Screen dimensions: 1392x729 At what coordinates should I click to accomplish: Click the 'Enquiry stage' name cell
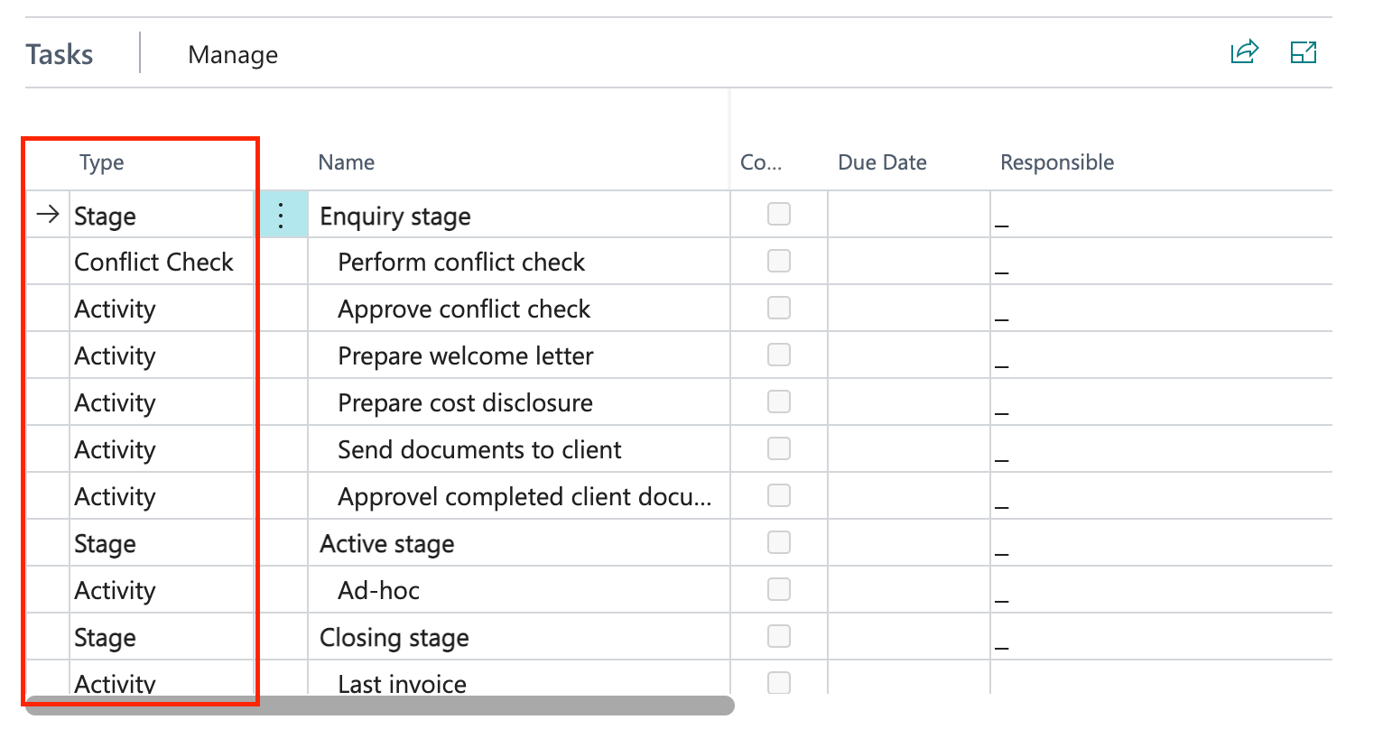point(519,215)
